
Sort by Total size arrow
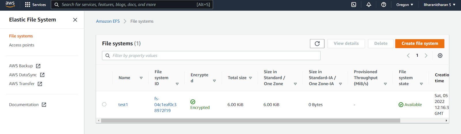coord(250,78)
